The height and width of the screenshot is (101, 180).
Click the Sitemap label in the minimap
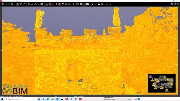(x=162, y=77)
